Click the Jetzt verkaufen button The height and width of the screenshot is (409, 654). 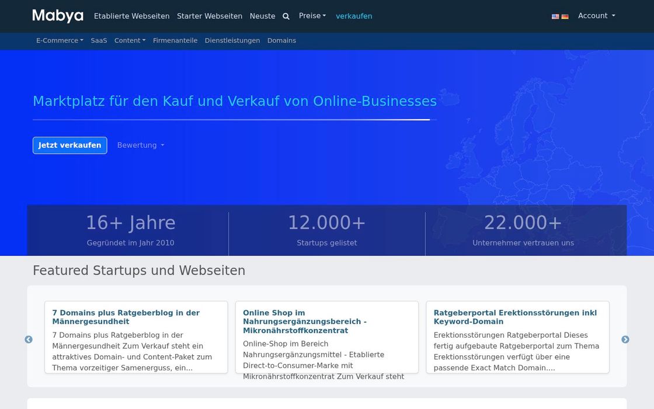tap(70, 145)
